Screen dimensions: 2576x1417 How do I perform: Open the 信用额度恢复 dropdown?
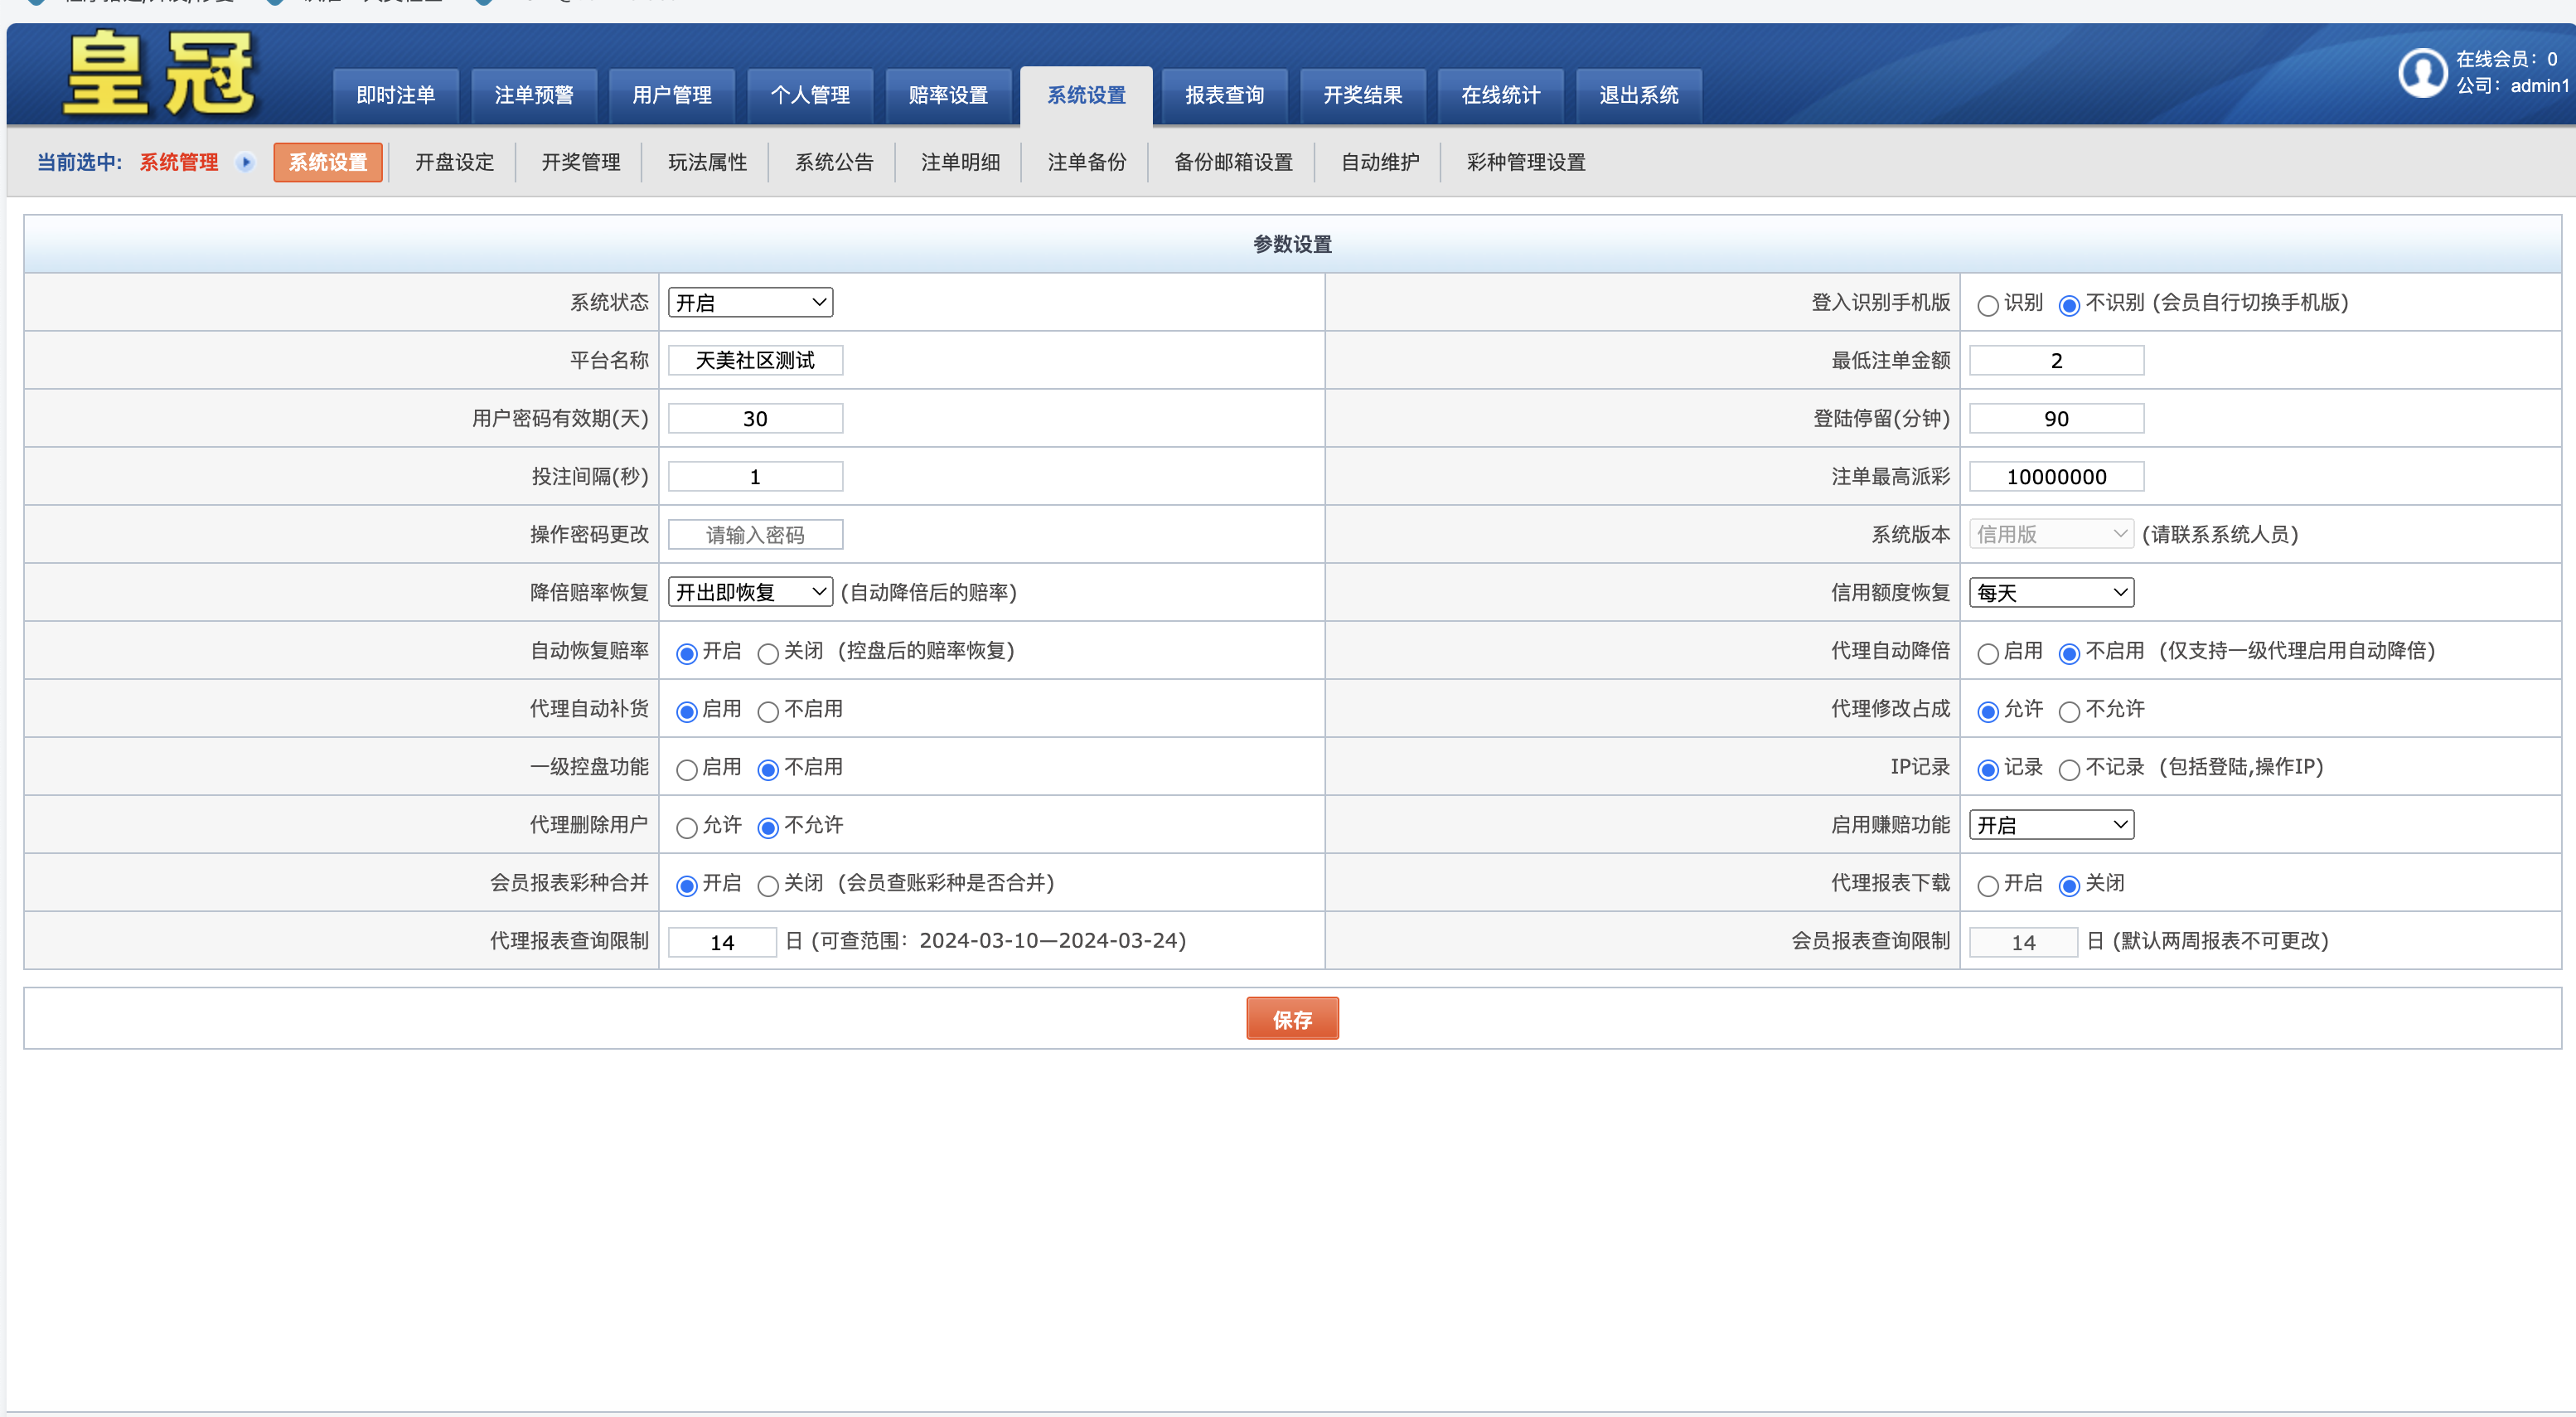click(2051, 592)
